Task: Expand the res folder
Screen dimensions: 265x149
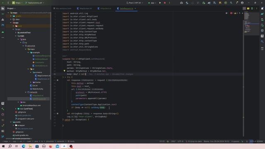Action: (x=18, y=102)
